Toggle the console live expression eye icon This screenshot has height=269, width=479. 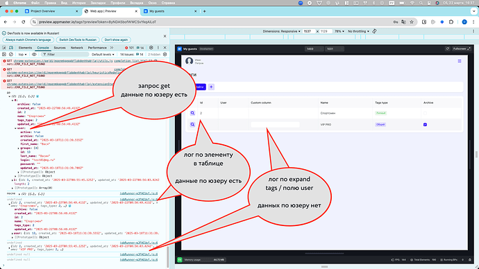pos(34,54)
